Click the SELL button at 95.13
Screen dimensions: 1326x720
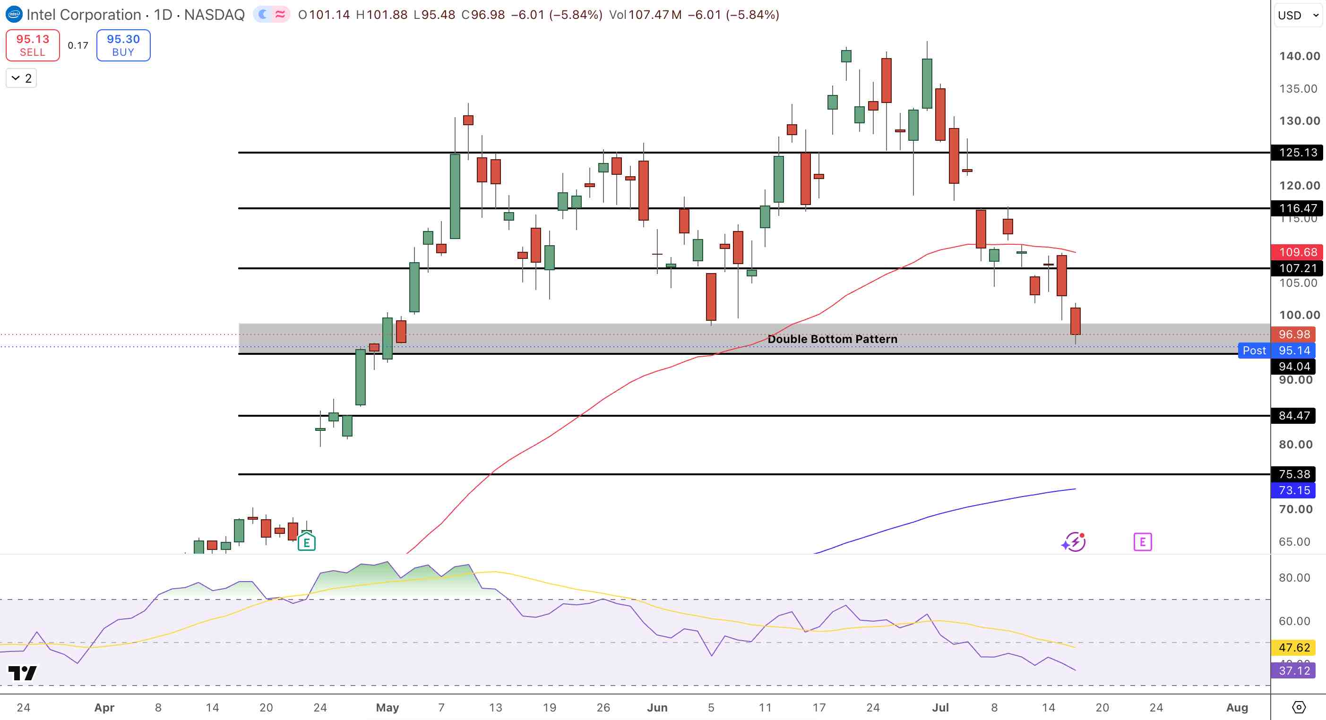[33, 45]
